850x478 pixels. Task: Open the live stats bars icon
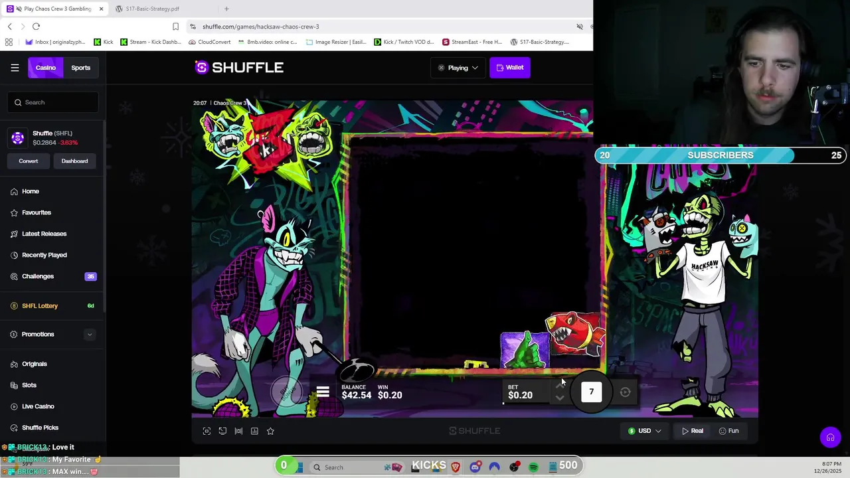238,431
